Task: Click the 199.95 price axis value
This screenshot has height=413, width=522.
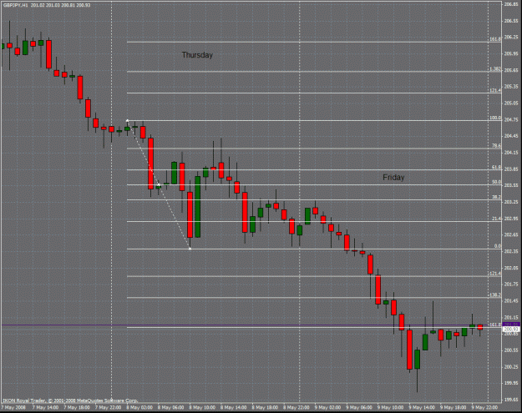Action: pos(511,384)
